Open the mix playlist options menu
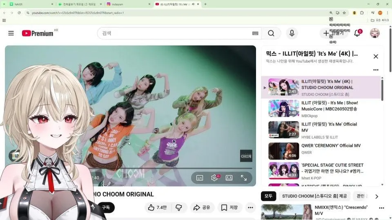Image resolution: width=392 pixels, height=220 pixels. pos(376,70)
